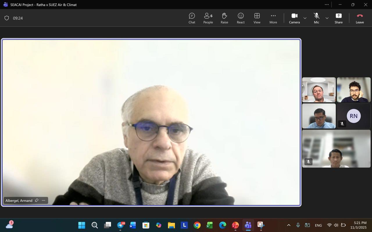
Task: Click the shield security icon beside timer
Action: (7, 18)
